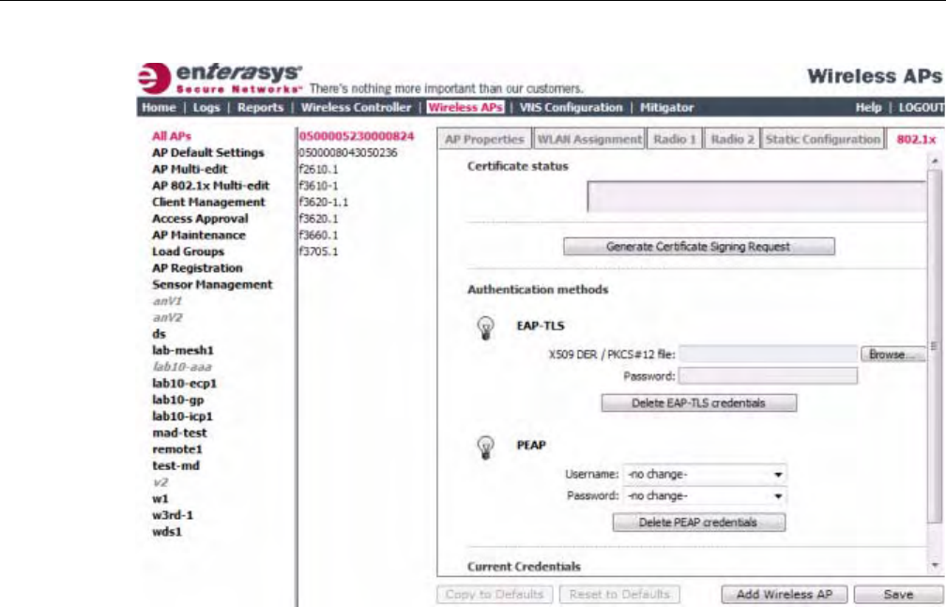946x607 pixels.
Task: Open Client Management
Action: point(208,202)
